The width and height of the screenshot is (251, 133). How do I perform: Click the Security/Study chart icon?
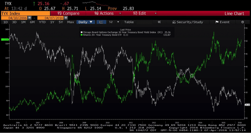[174, 22]
